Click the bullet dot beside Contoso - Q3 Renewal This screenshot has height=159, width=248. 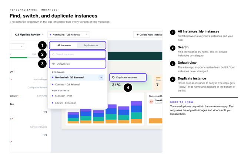[53, 85]
